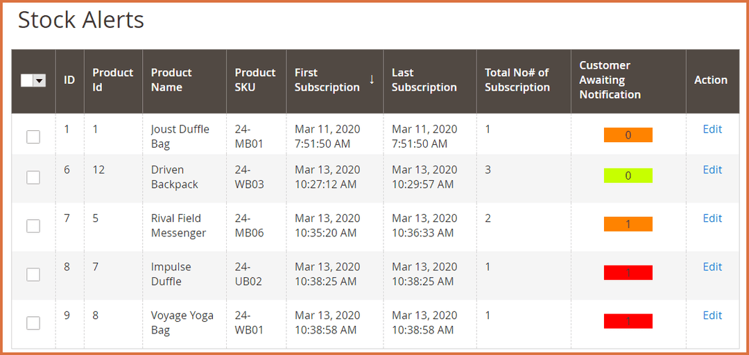Open the mass-select dropdown in header
749x355 pixels.
click(x=40, y=80)
